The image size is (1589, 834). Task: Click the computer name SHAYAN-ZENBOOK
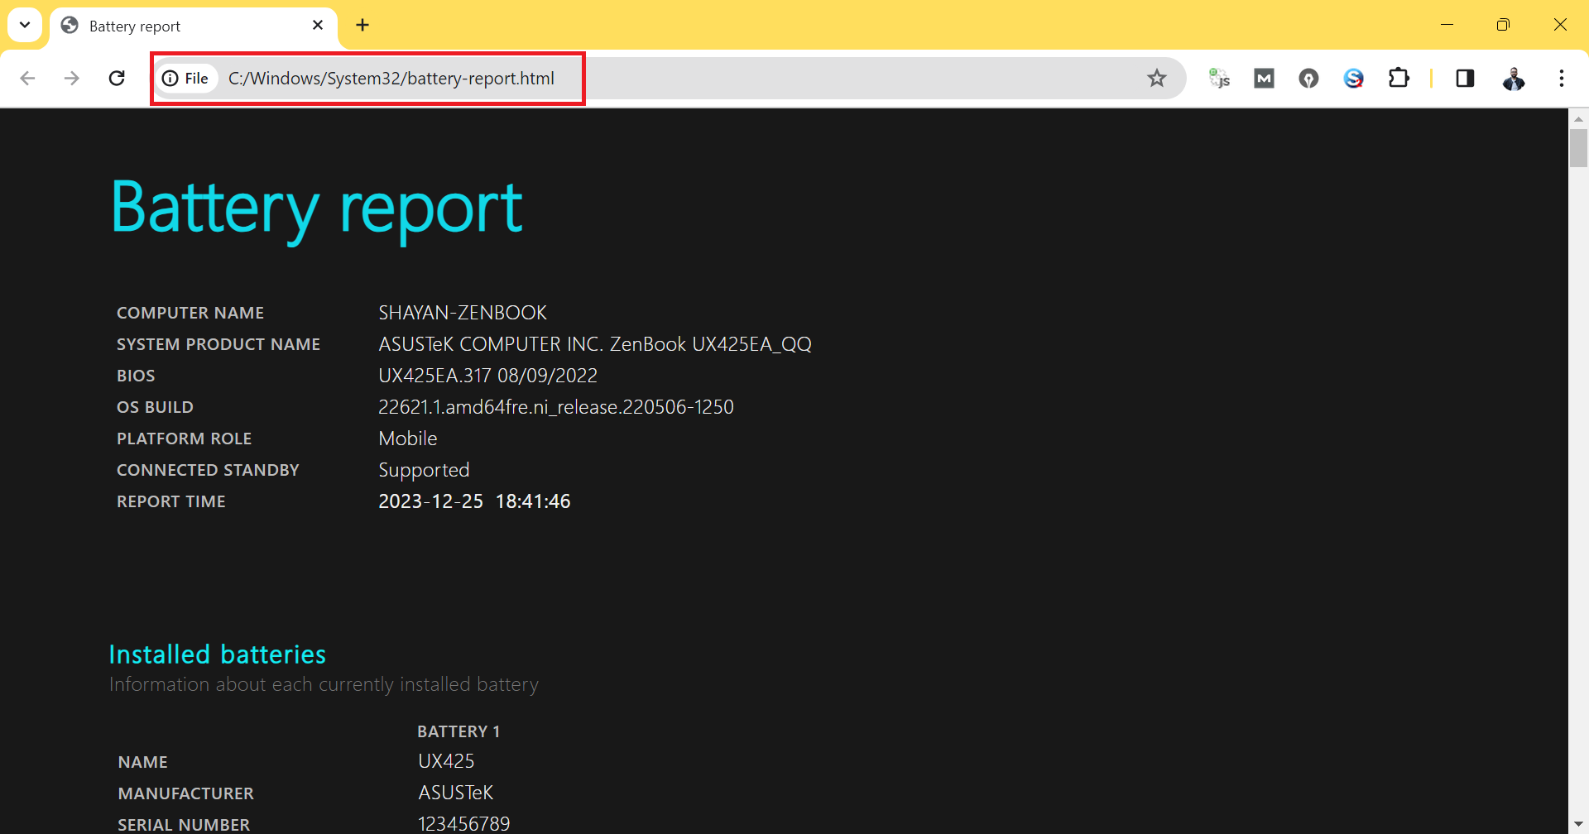[463, 313]
